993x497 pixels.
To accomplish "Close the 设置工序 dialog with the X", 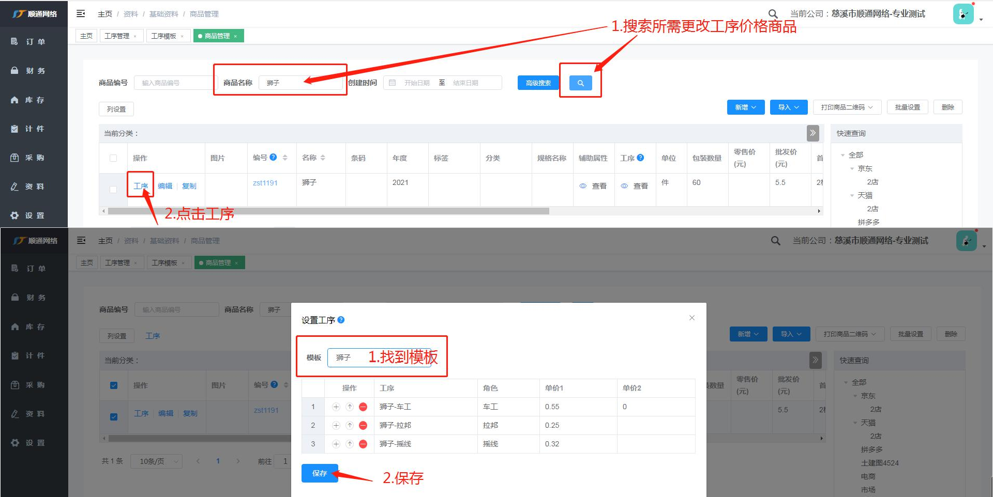I will click(692, 318).
